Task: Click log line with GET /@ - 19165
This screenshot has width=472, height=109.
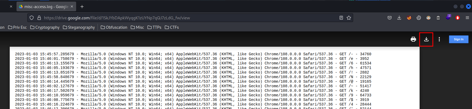Action: coord(193,81)
